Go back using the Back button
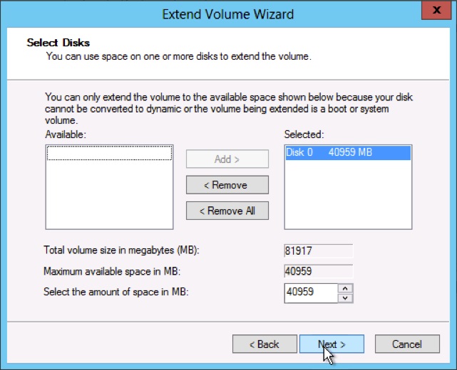This screenshot has height=370, width=457. (x=264, y=344)
